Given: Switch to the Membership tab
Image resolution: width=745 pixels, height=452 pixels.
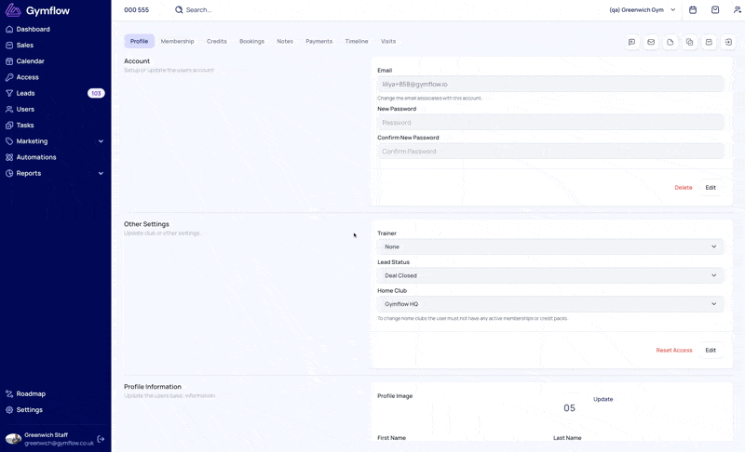Looking at the screenshot, I should tap(177, 41).
